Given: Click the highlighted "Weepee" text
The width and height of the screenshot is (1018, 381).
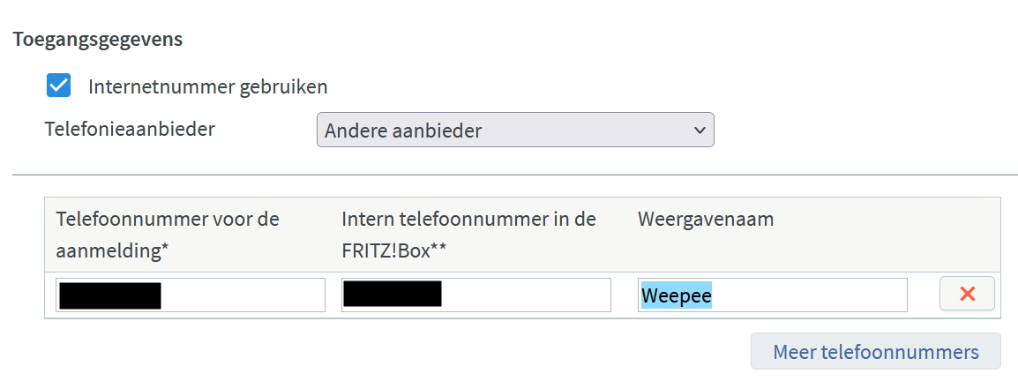Looking at the screenshot, I should 676,295.
